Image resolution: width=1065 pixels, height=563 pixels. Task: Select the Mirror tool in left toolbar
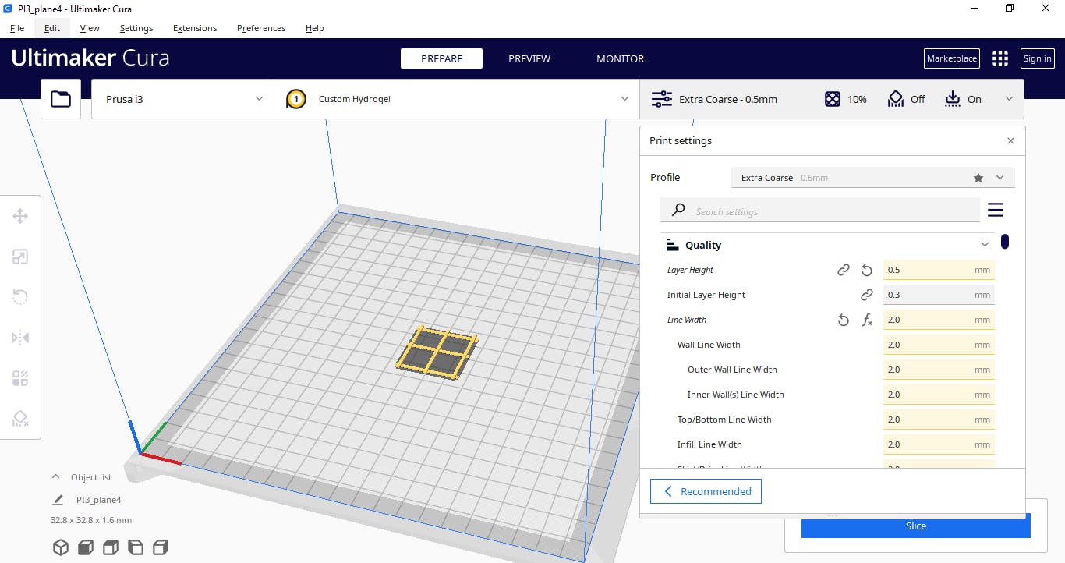pos(20,338)
